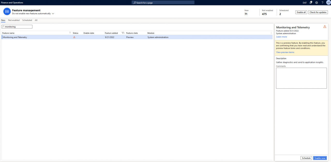Expand the Do not enable new features automatically dropdown
331x162 pixels.
tap(53, 13)
